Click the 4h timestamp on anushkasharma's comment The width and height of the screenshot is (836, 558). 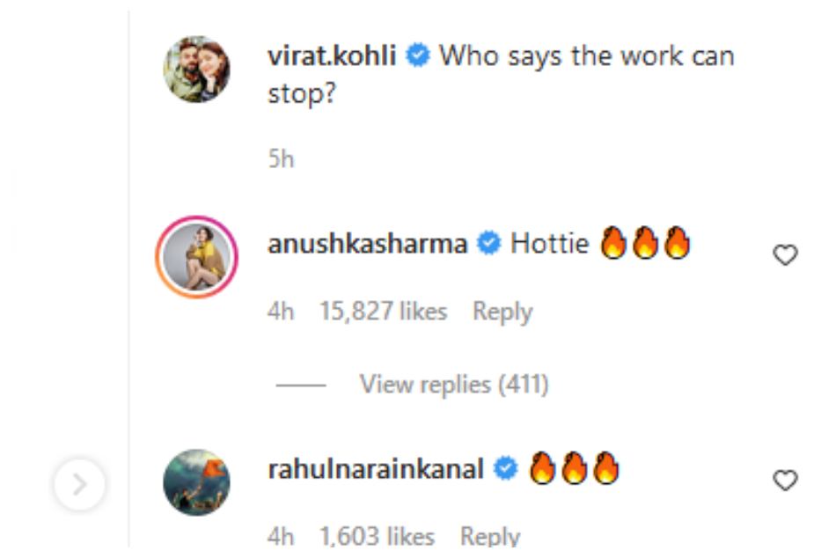(x=281, y=312)
